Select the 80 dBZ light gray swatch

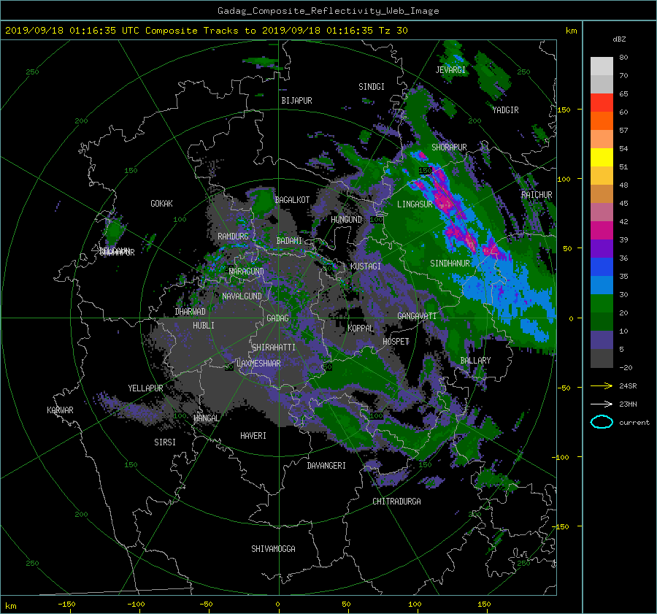pyautogui.click(x=602, y=66)
